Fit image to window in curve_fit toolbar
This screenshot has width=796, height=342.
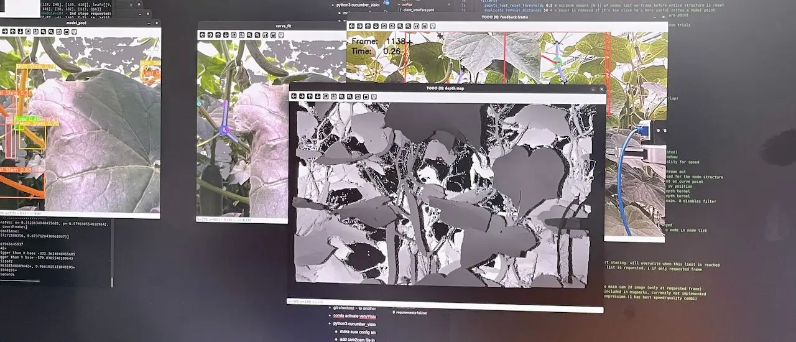tap(241, 35)
